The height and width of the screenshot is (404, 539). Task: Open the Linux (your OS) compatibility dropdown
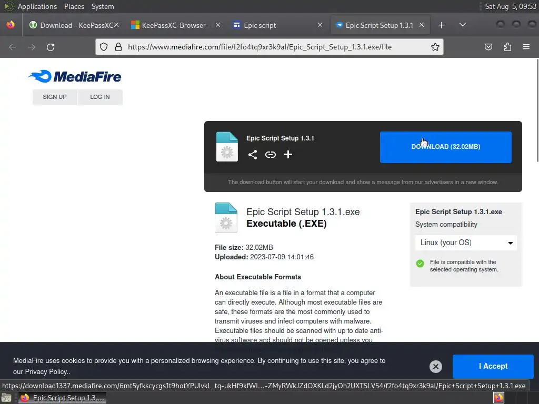466,243
